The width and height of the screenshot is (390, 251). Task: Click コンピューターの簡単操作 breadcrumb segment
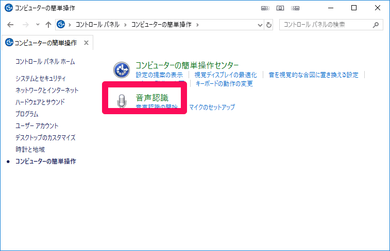tap(161, 25)
